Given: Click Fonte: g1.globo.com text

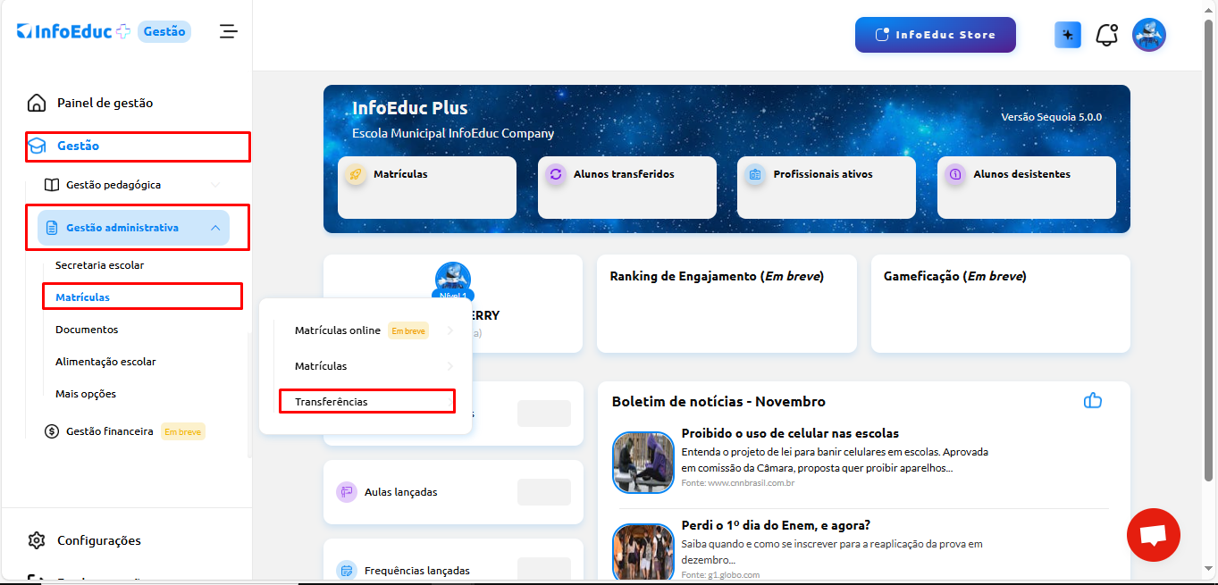Looking at the screenshot, I should click(720, 575).
